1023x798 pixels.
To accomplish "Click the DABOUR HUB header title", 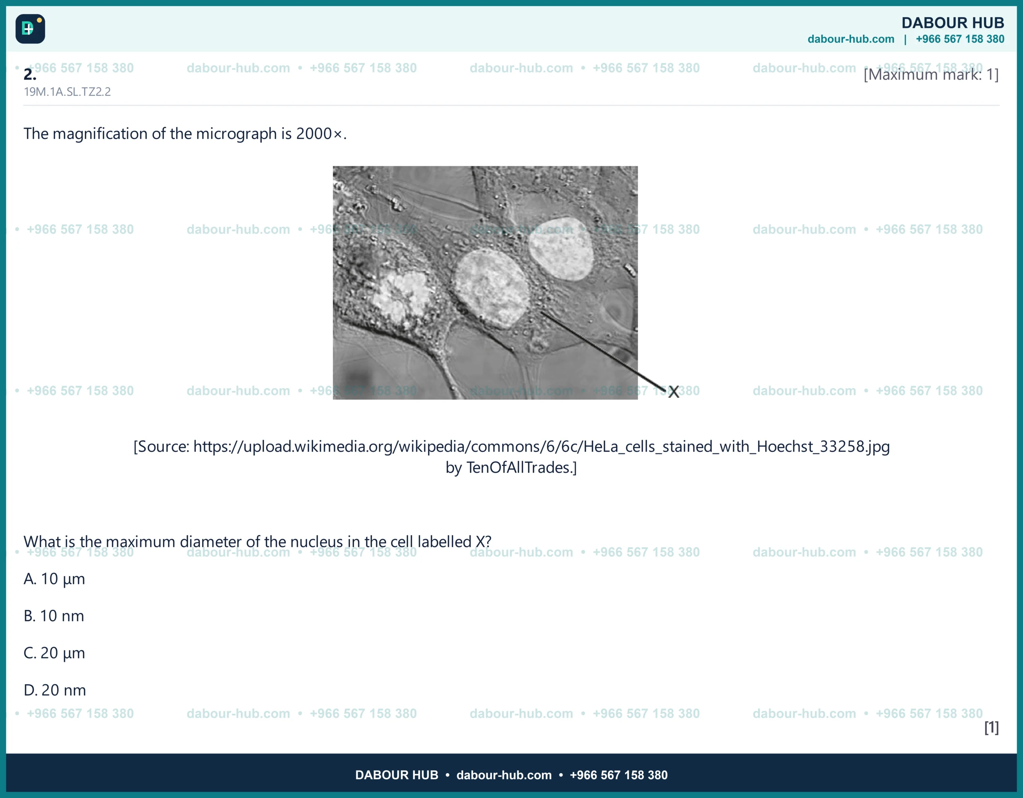I will (x=953, y=22).
